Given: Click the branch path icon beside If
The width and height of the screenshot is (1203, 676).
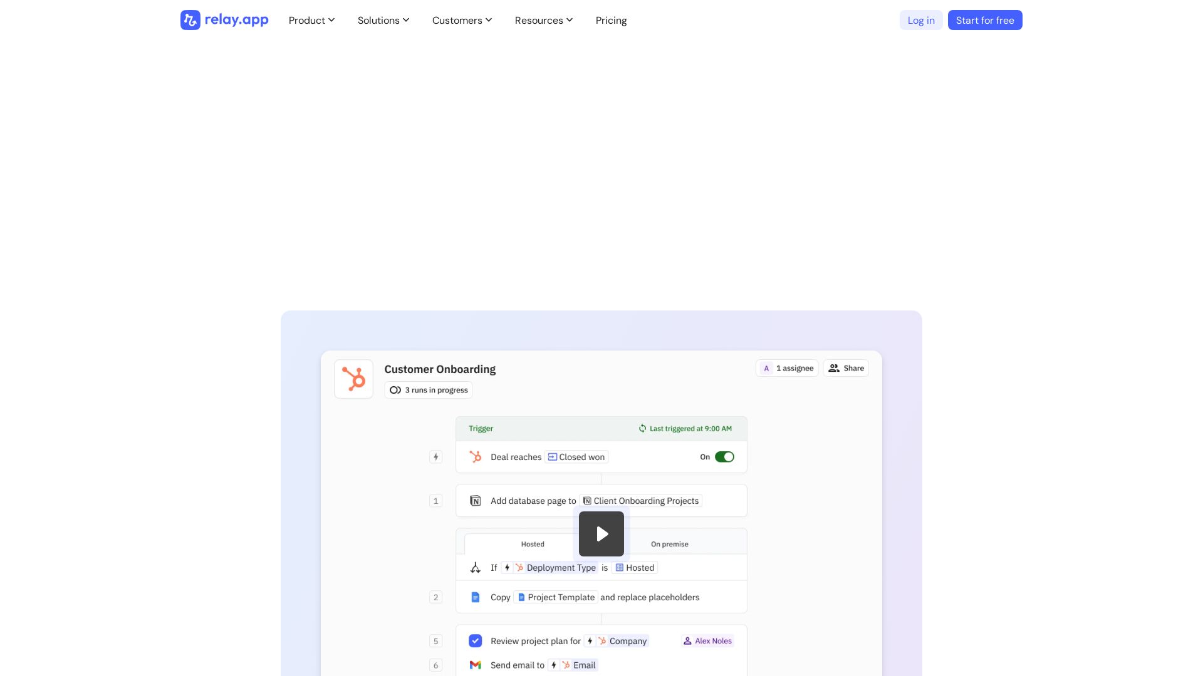Looking at the screenshot, I should (476, 568).
